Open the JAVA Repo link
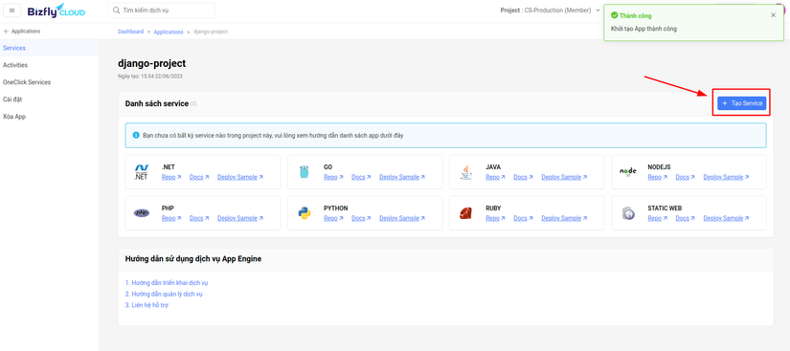Screen dimensions: 790x351 coord(495,177)
